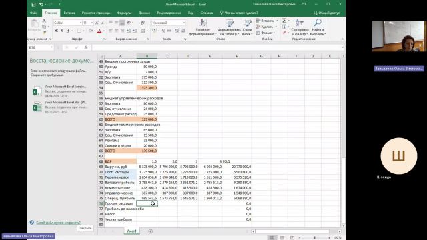Select cell B76 in Прочие расходы row

tap(147, 203)
